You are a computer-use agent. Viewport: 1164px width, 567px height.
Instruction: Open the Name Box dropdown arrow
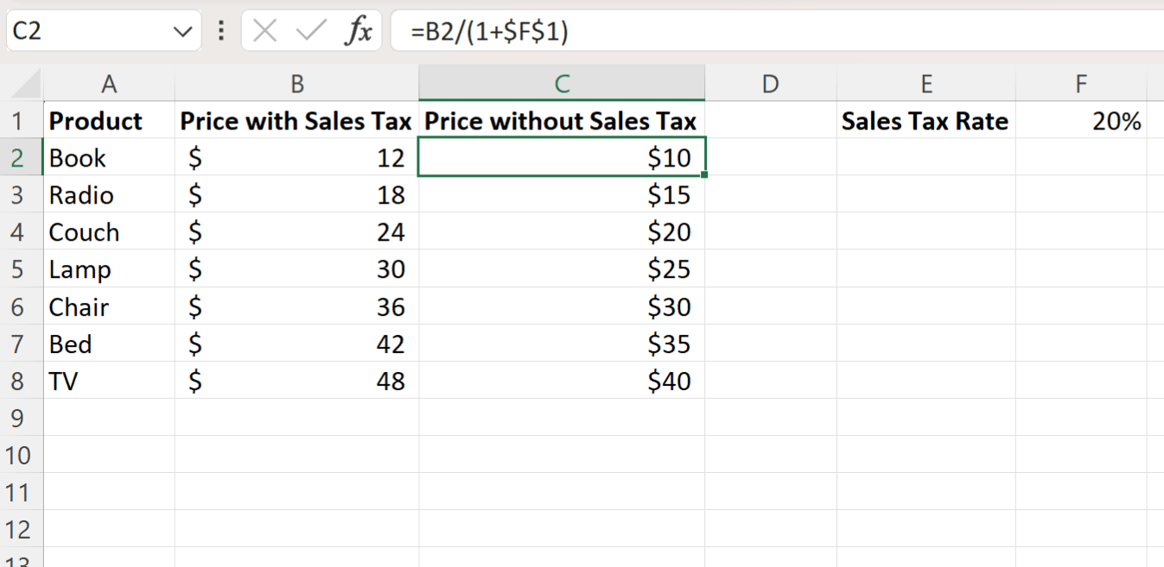pyautogui.click(x=182, y=32)
